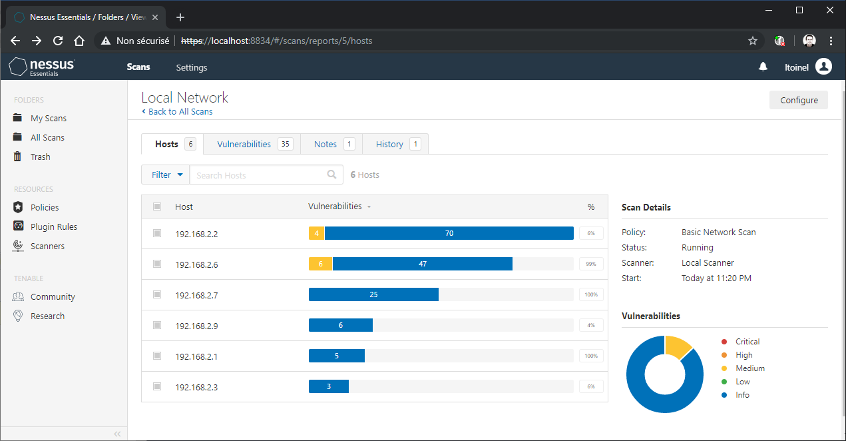Click the search magnifier icon
This screenshot has width=846, height=441.
point(331,175)
